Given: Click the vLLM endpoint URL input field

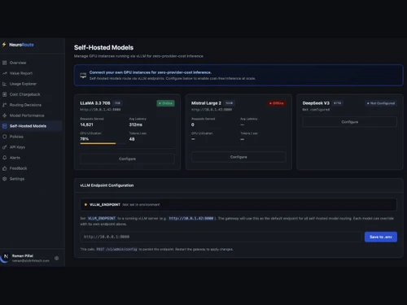Looking at the screenshot, I should tap(221, 237).
